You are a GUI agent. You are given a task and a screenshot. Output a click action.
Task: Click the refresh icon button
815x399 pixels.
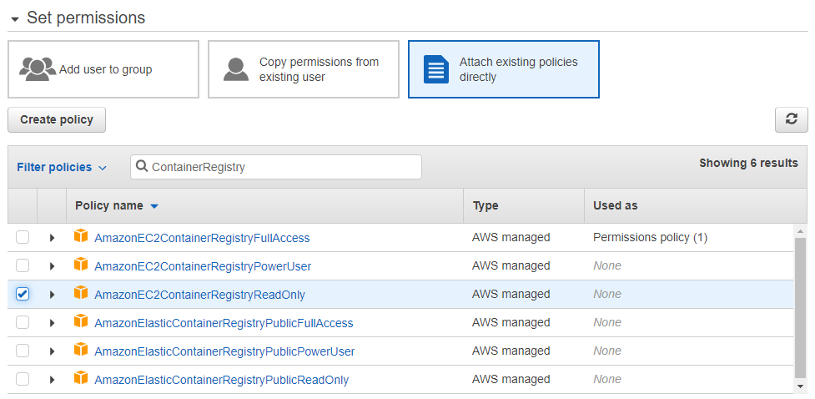pos(791,119)
